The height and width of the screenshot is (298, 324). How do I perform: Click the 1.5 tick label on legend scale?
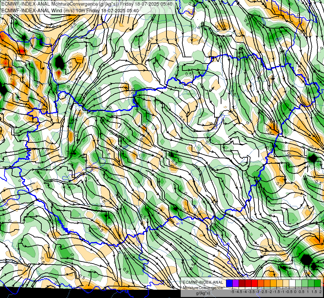tap(314, 292)
